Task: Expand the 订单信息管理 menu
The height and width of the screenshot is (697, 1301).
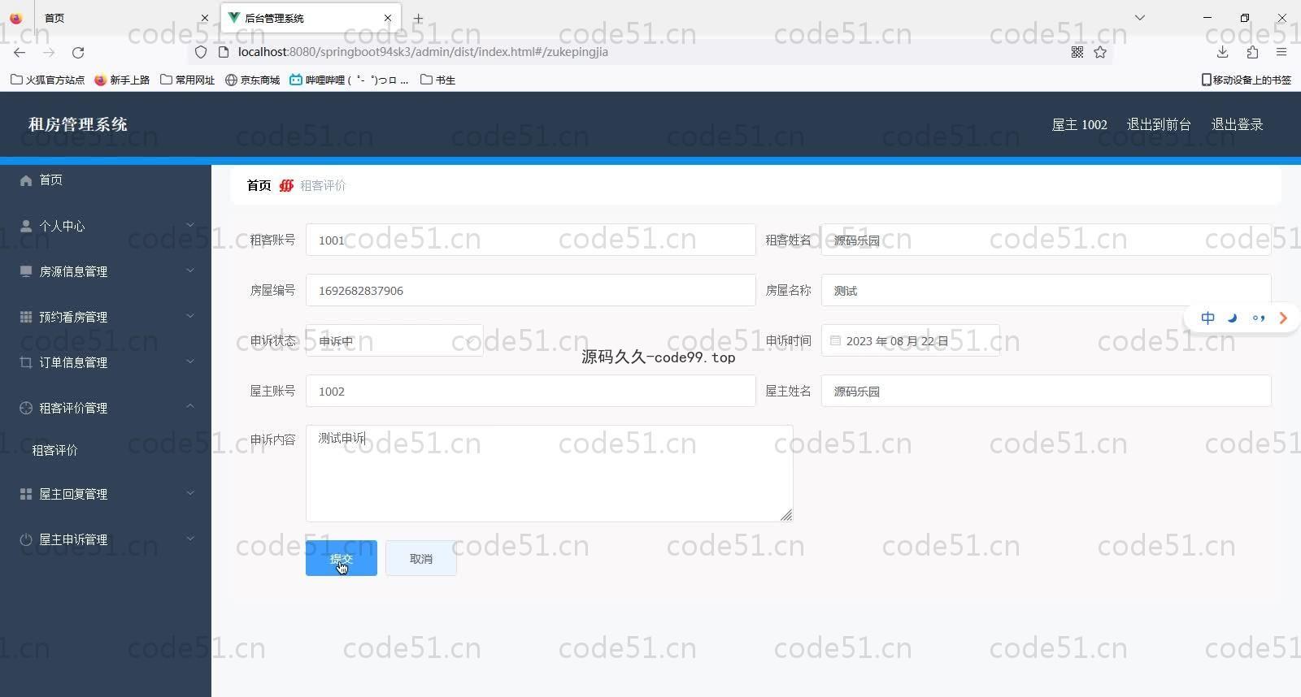Action: point(189,361)
